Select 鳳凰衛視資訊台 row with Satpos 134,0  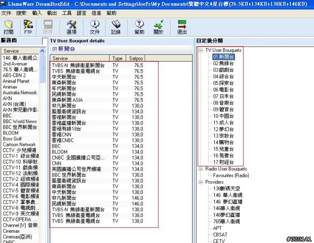[97, 111]
